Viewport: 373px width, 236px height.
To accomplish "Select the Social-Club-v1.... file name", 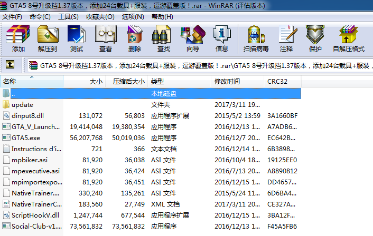I will (36, 227).
